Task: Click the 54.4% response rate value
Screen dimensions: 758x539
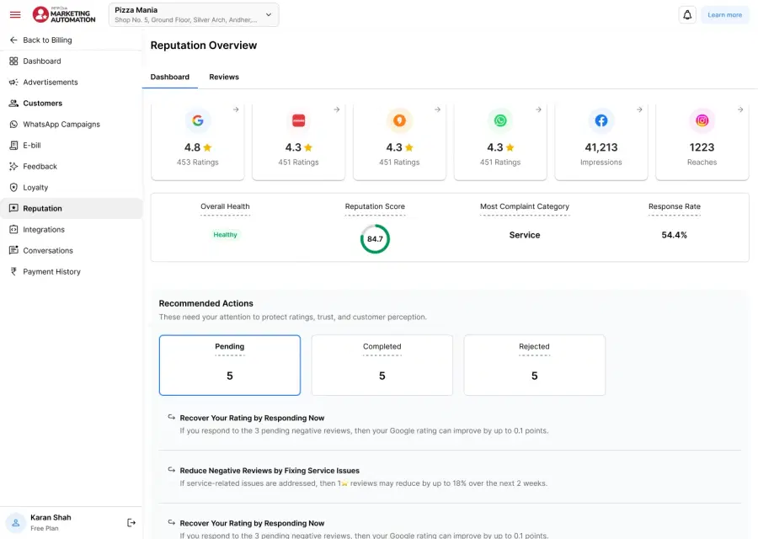Action: (674, 235)
